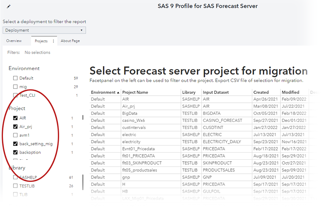Screen dimensions: 322x207
Task: Click the CASINO_FORECAST input dataset cell
Action: coord(222,120)
